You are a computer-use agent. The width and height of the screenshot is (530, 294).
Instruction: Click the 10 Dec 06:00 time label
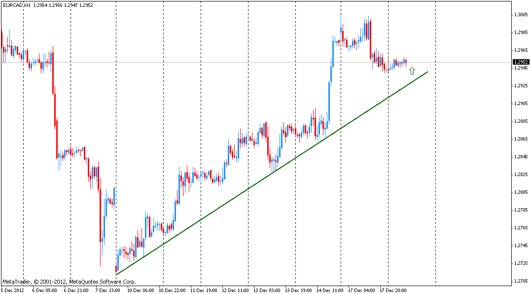[141, 290]
